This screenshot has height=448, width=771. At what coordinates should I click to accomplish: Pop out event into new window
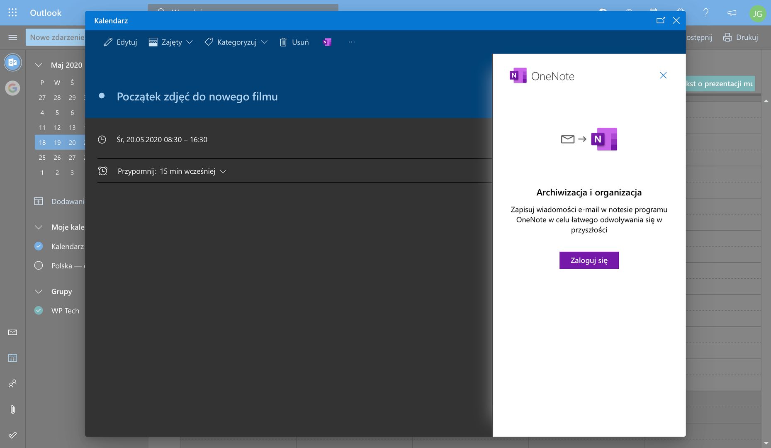pyautogui.click(x=661, y=20)
